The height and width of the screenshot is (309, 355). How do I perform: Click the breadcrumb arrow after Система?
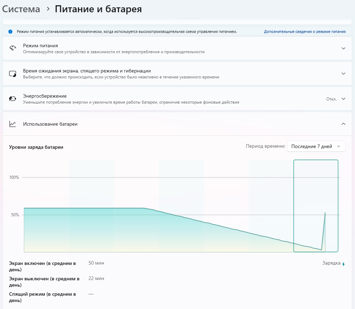point(48,9)
